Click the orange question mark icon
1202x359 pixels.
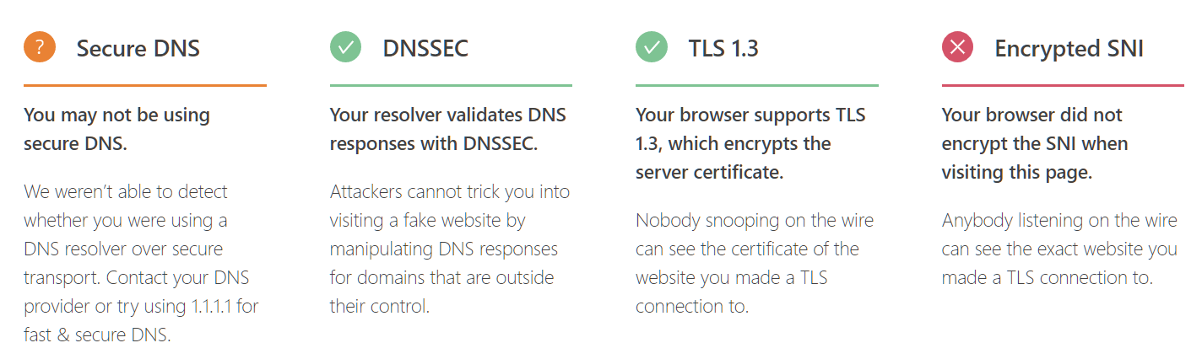40,47
